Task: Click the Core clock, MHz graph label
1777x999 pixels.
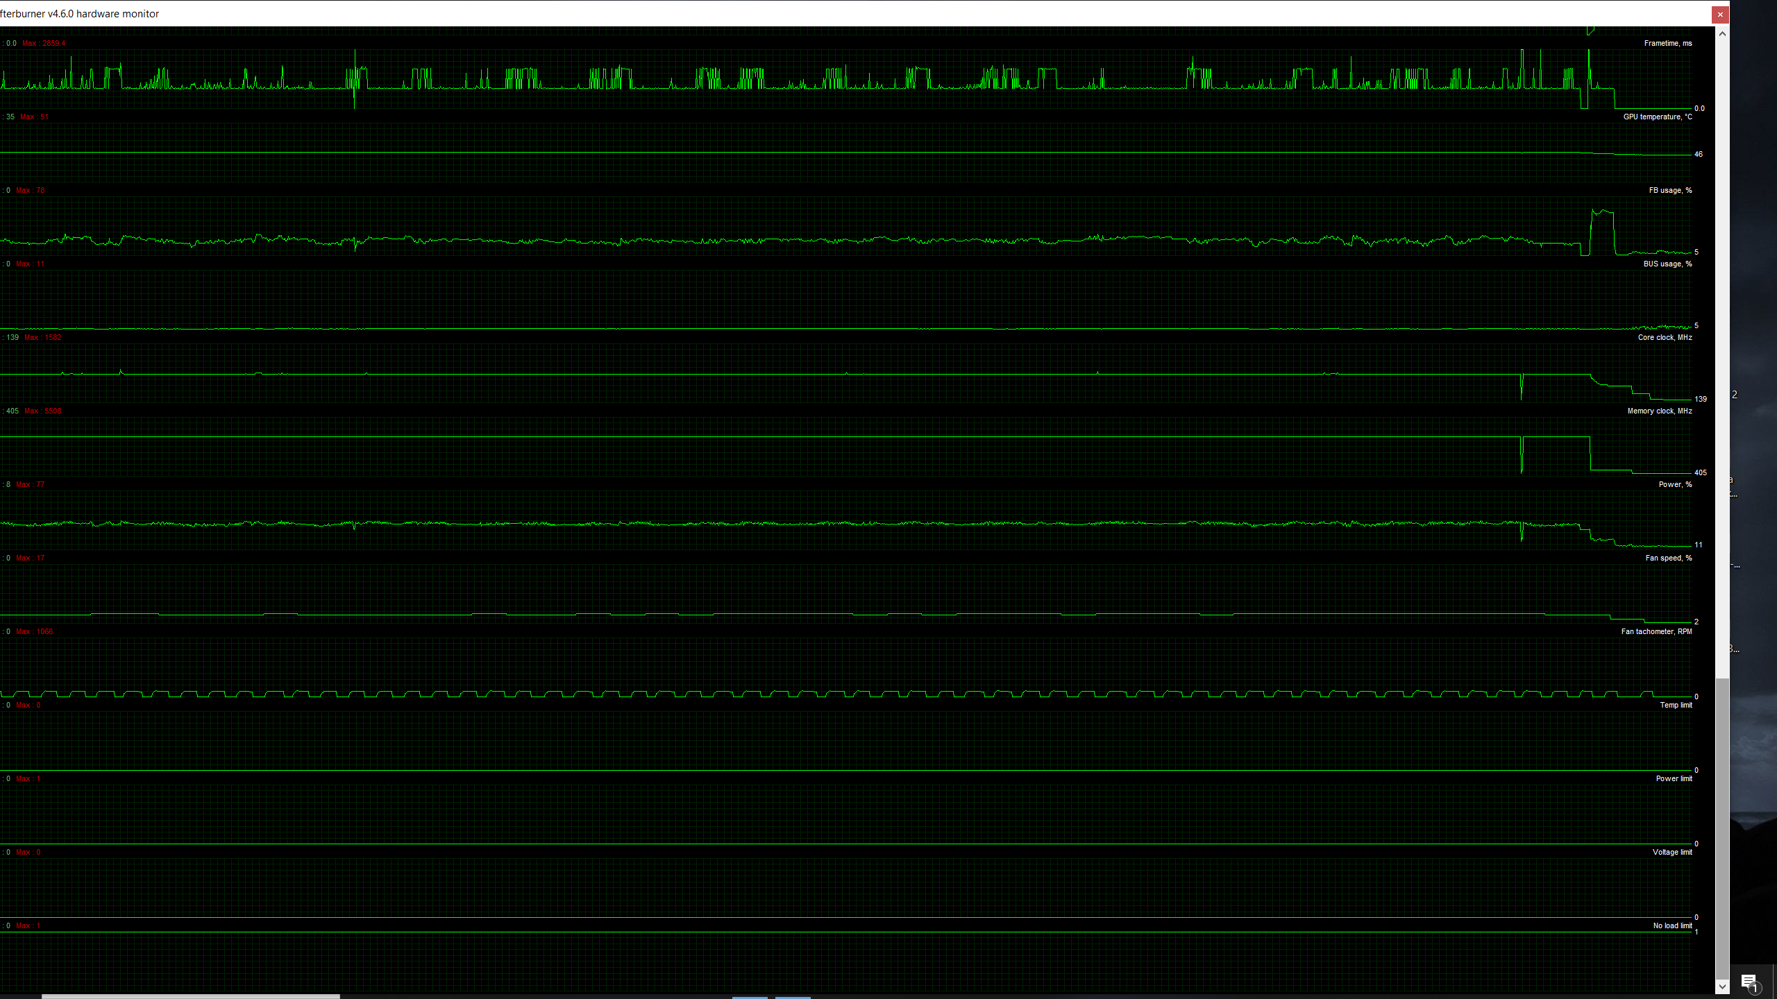Action: (1665, 337)
